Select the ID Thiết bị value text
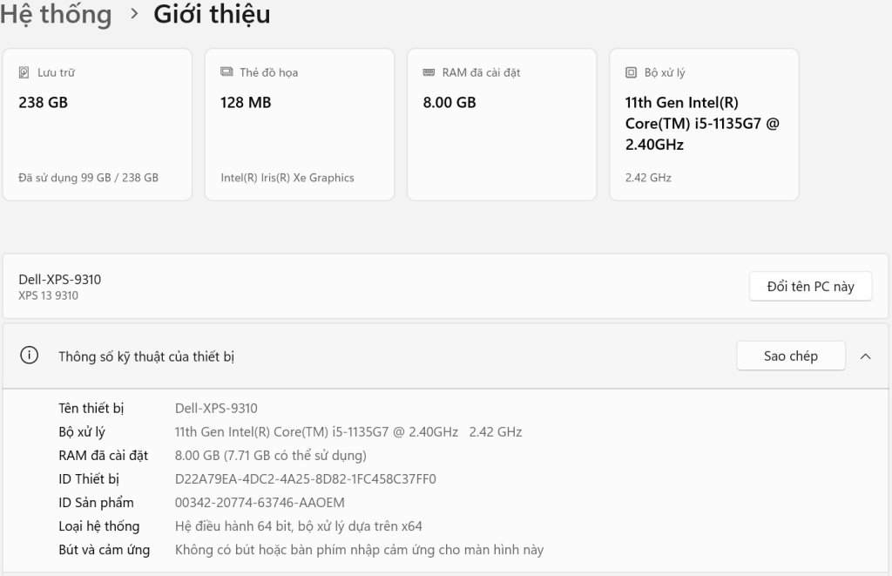The width and height of the screenshot is (892, 576). [306, 479]
